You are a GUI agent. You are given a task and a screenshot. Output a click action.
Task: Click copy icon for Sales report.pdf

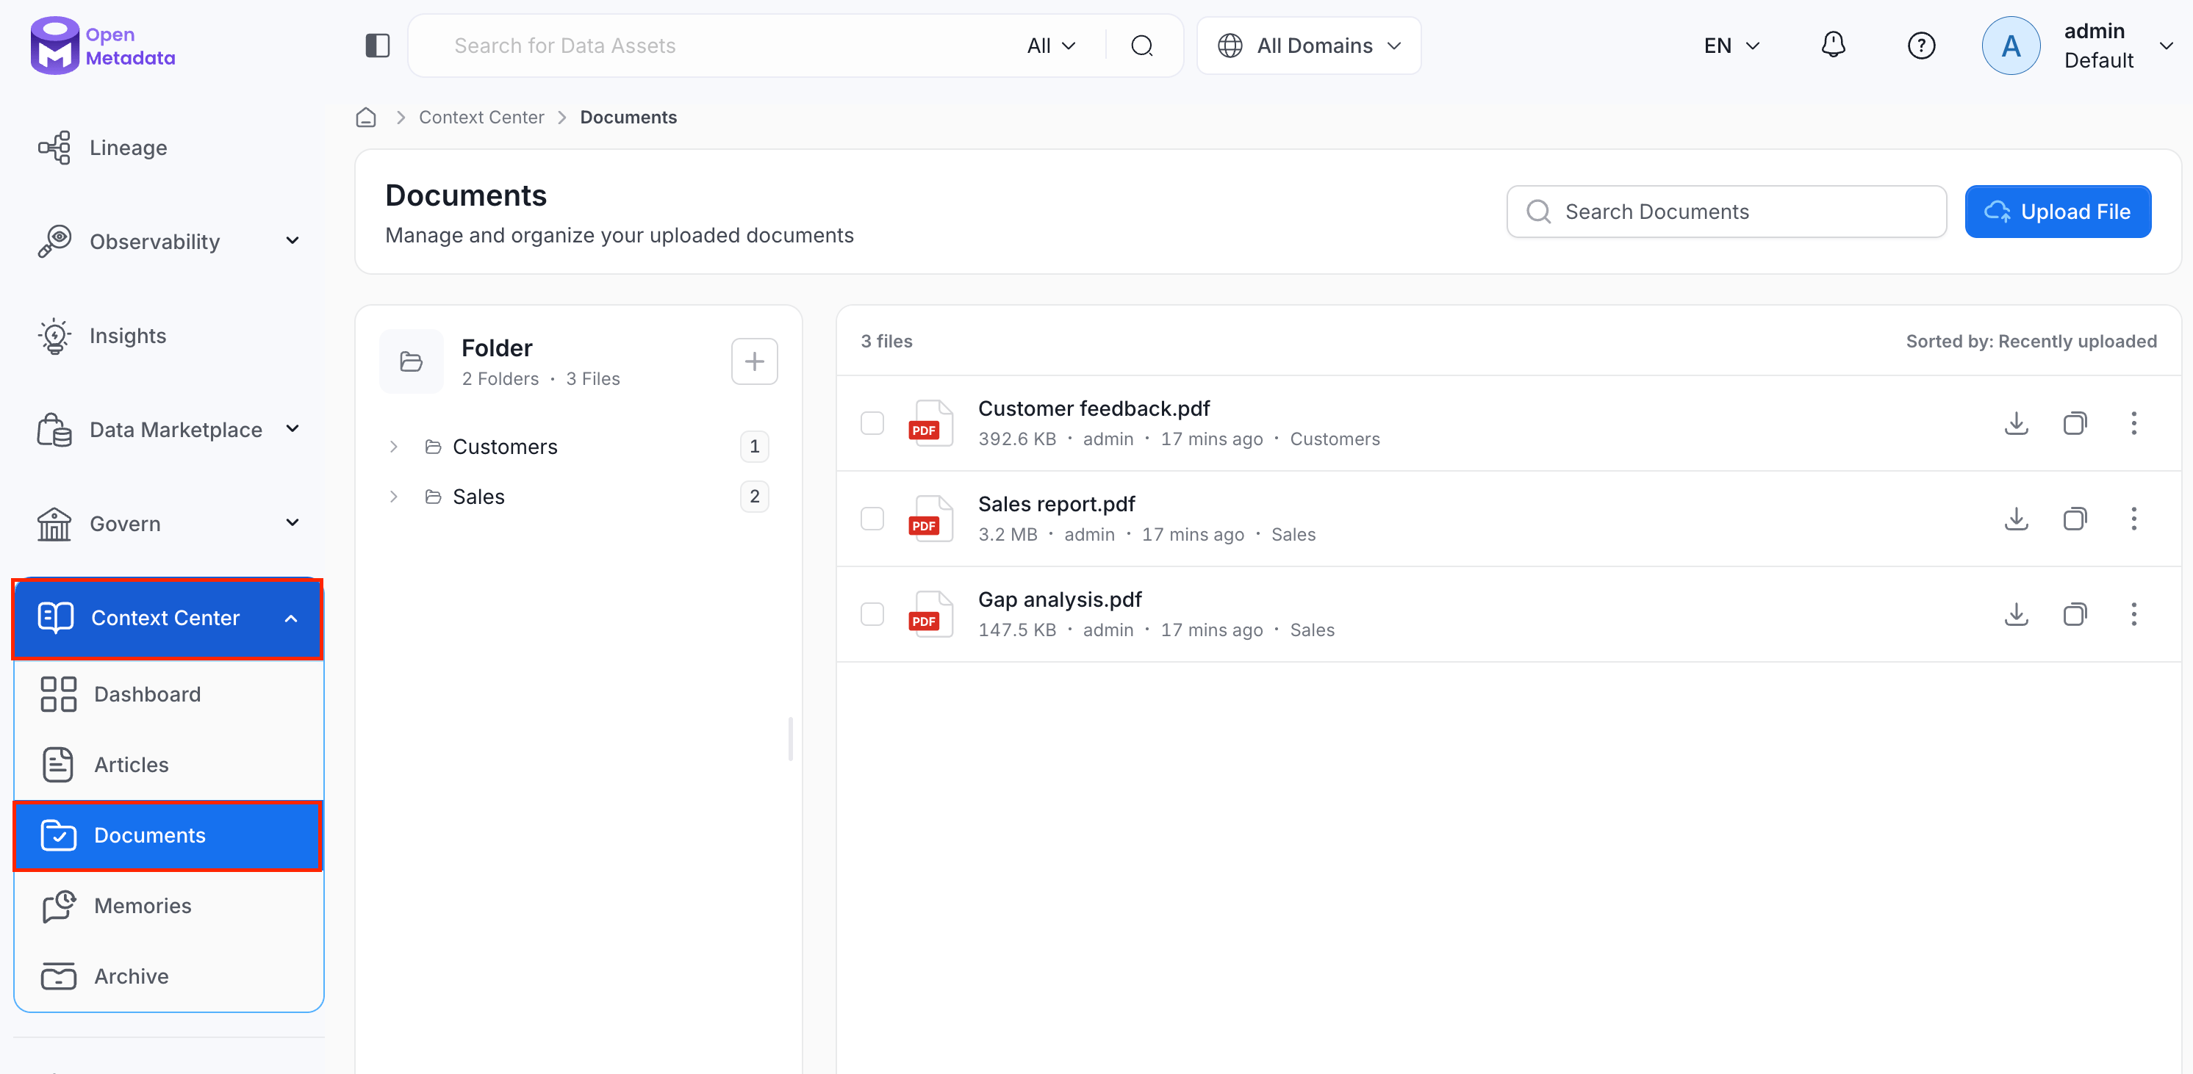tap(2075, 519)
